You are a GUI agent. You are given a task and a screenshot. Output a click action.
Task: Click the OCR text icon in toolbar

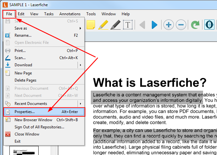(x=210, y=25)
